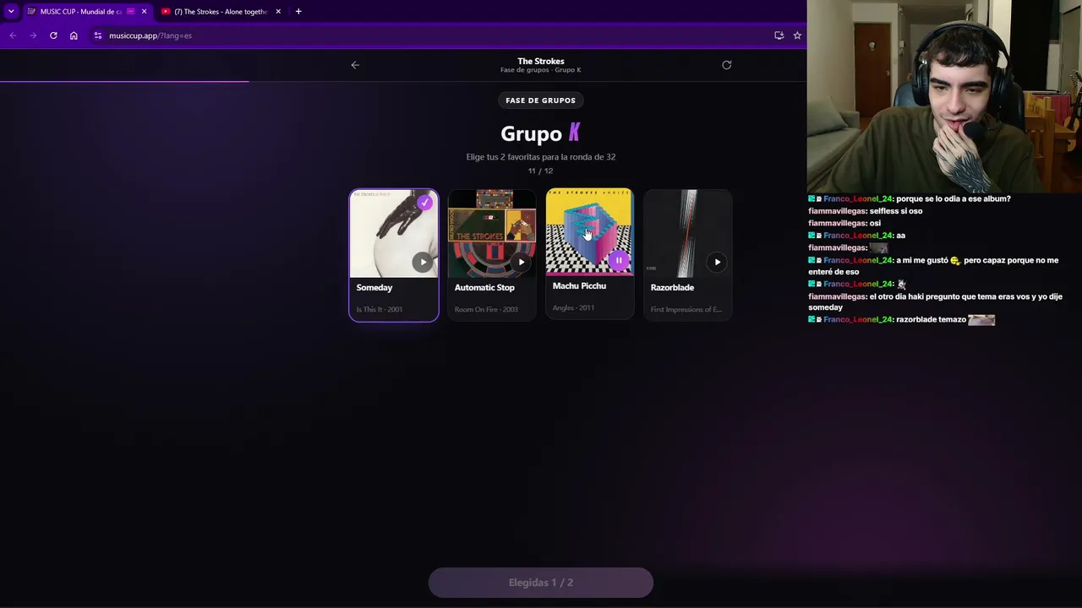
Task: Click the 'Fase de grupos · Grupo K' subtitle
Action: click(x=541, y=70)
